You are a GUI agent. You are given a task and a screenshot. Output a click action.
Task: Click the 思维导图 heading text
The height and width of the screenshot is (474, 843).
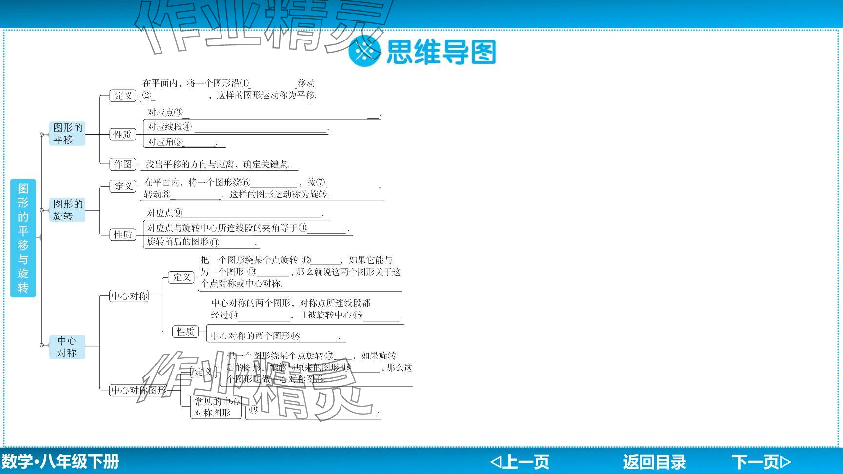[x=441, y=52]
